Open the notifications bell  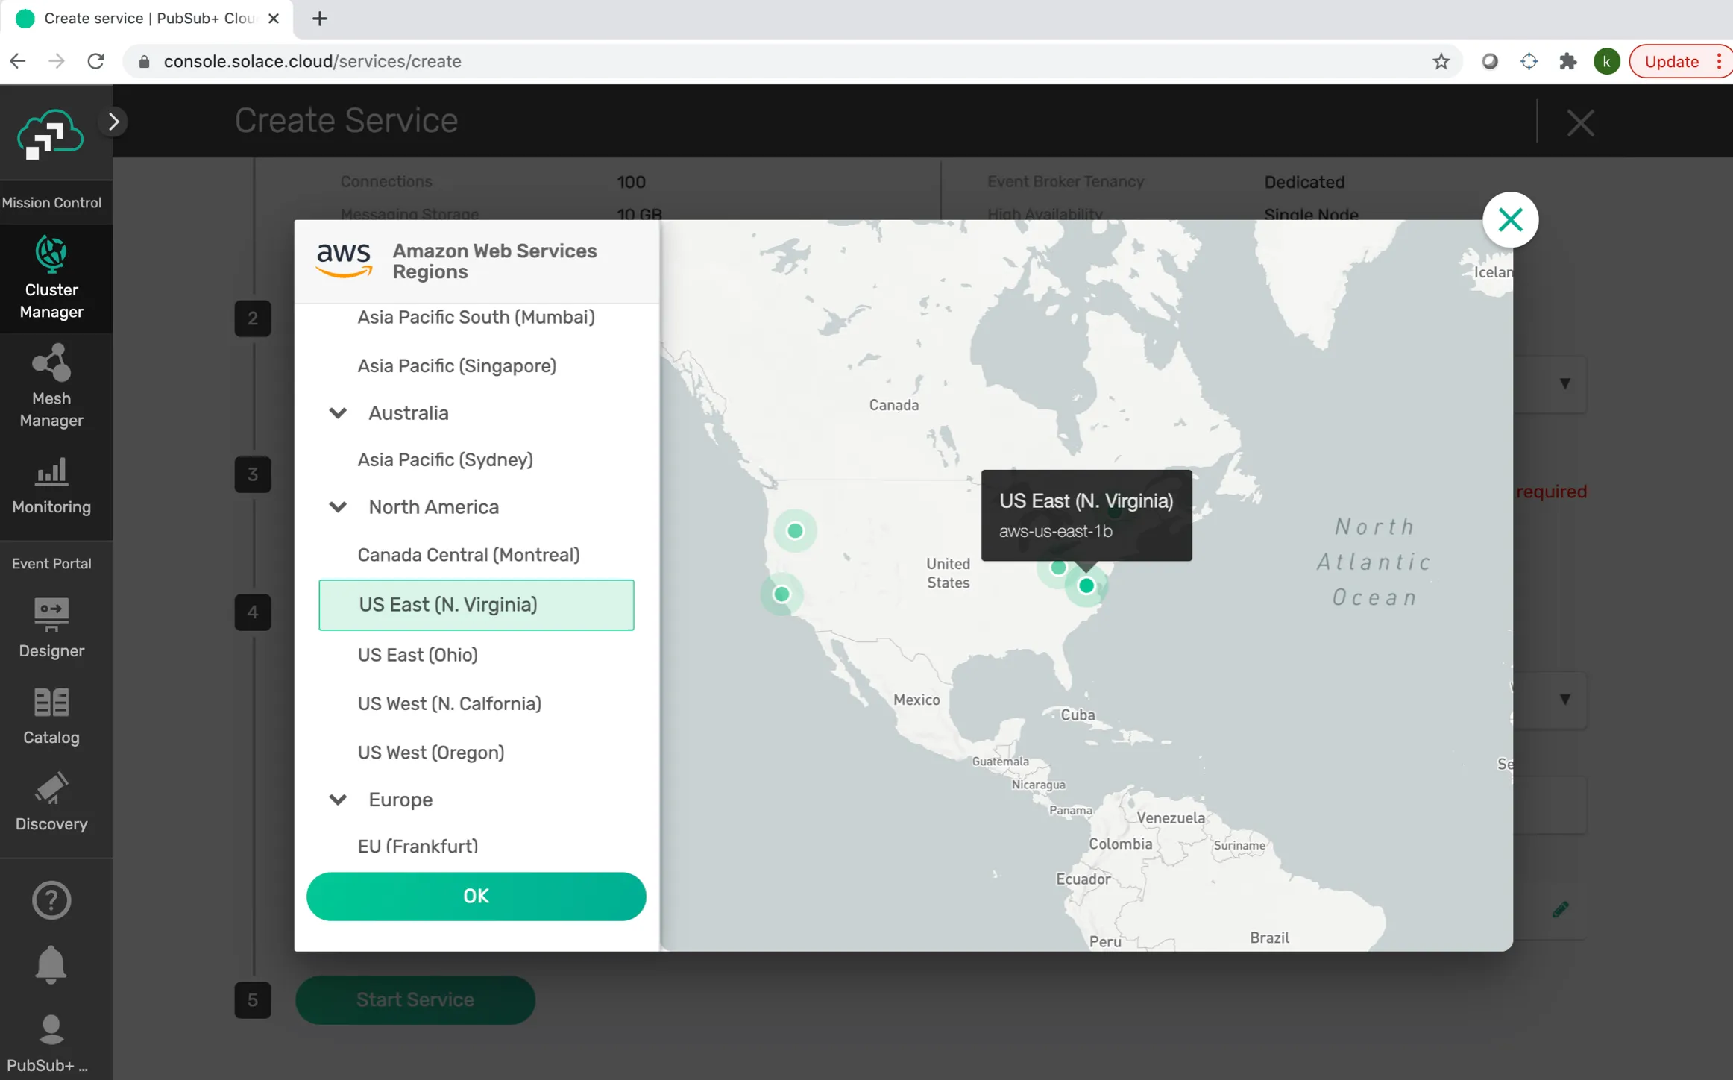(51, 964)
